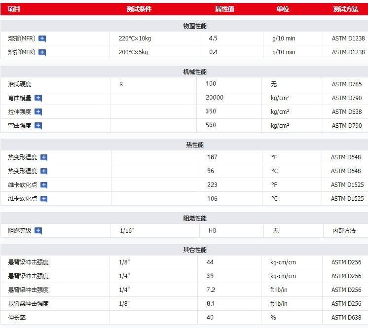Select the 测试方法 column header
This screenshot has width=368, height=328.
point(345,9)
